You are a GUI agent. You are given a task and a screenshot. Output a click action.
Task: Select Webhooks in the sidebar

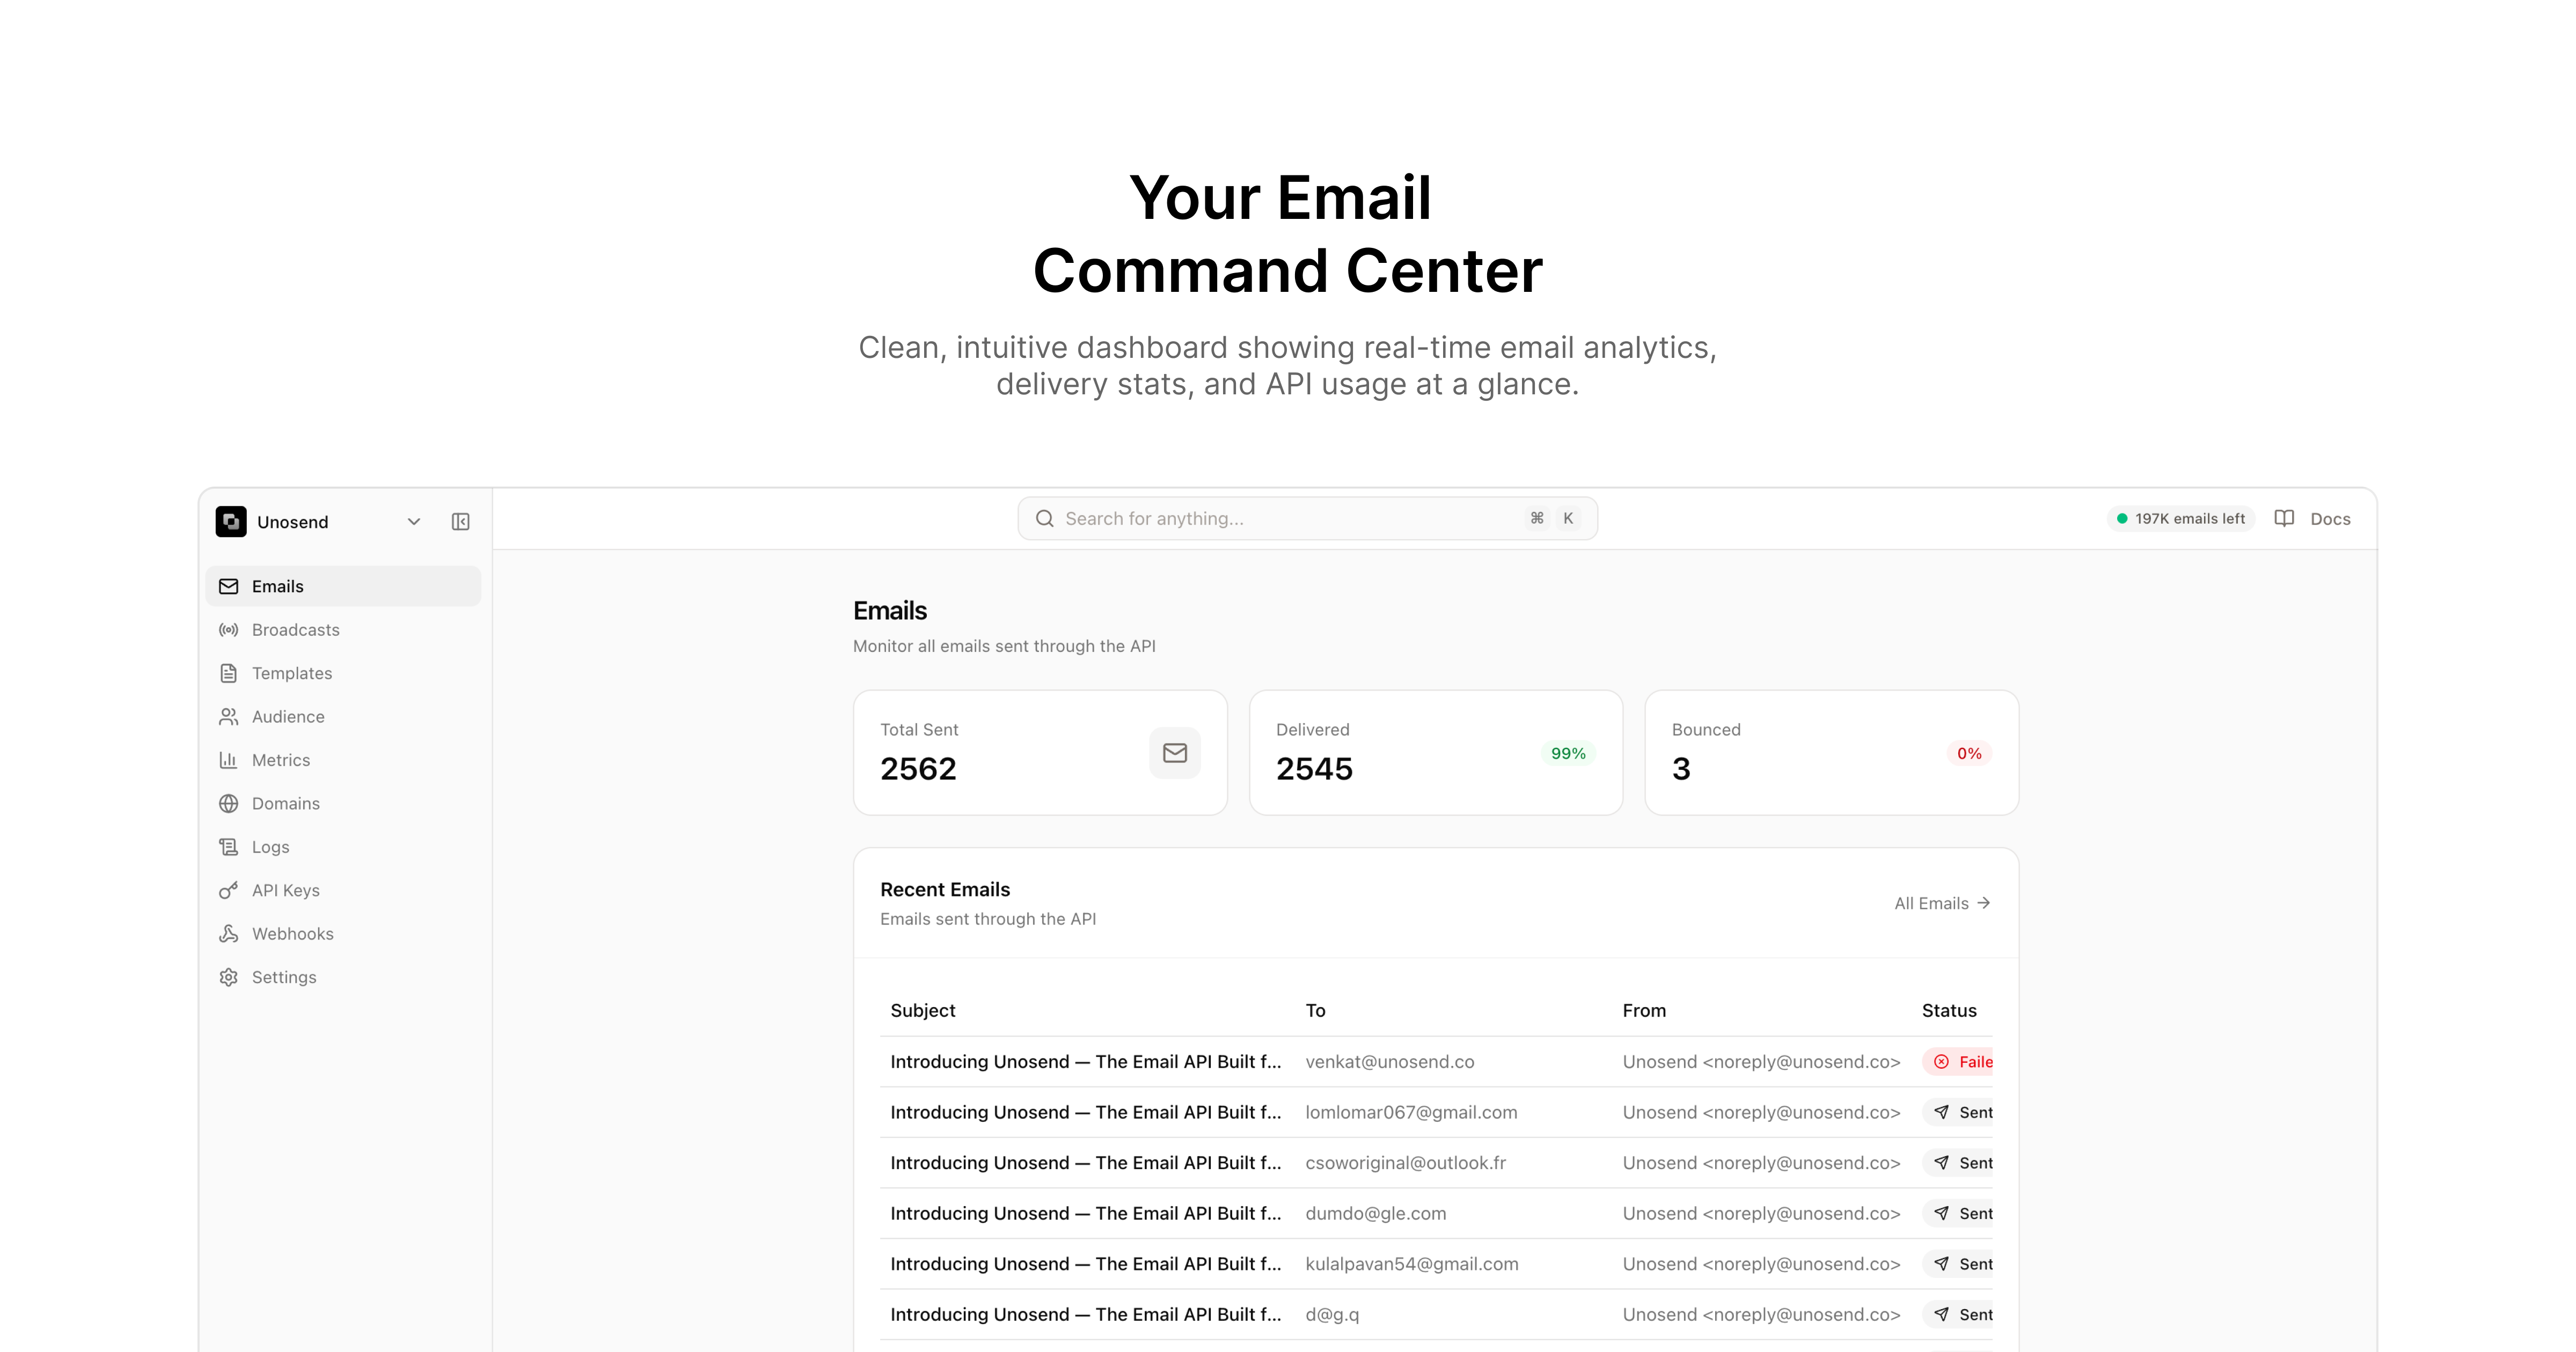click(x=292, y=934)
